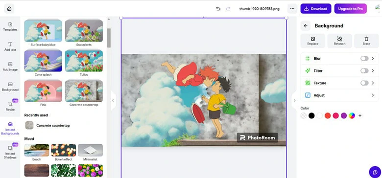Select the Succulents background thumbnail
382x178 pixels.
click(x=84, y=31)
